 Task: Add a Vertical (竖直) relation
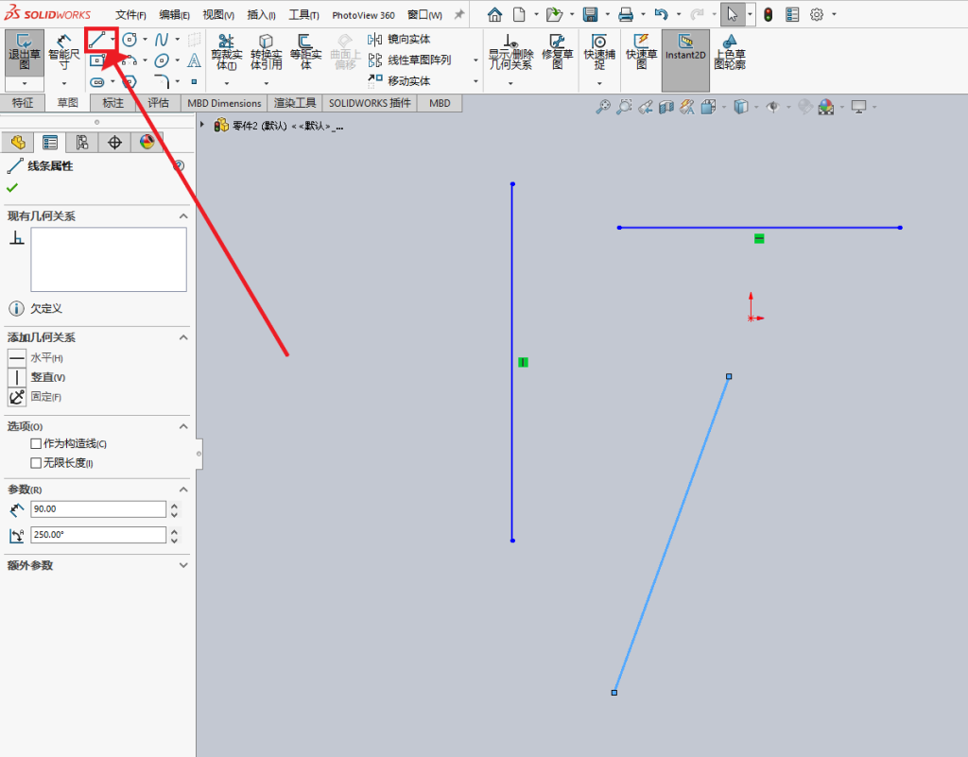click(17, 377)
